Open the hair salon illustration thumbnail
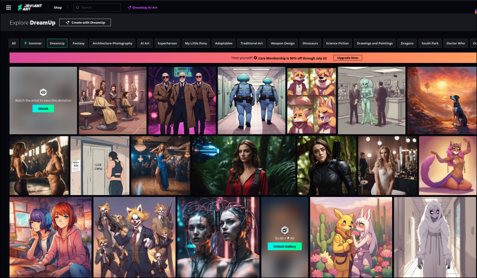This screenshot has height=278, width=477. (x=113, y=101)
